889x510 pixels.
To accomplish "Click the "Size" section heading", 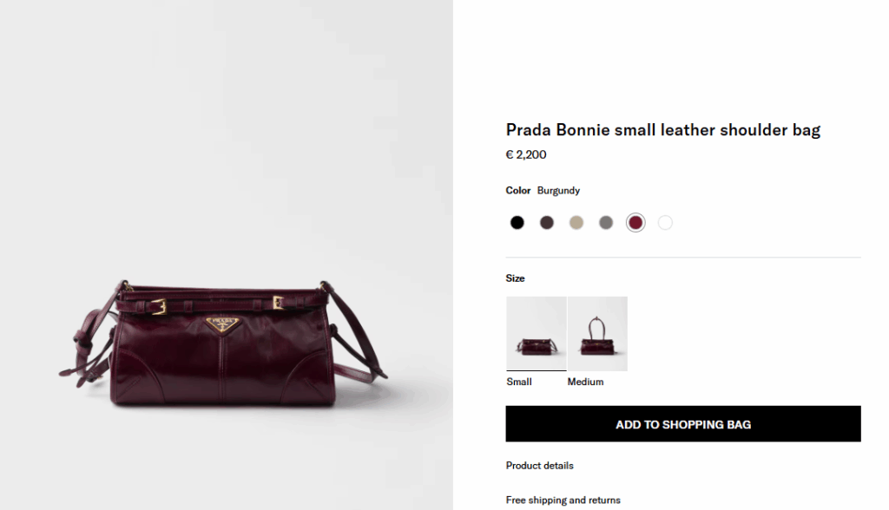I will (x=516, y=278).
